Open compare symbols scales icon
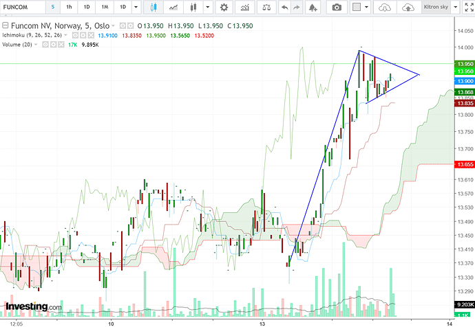Image resolution: width=475 pixels, height=327 pixels. pyautogui.click(x=266, y=7)
